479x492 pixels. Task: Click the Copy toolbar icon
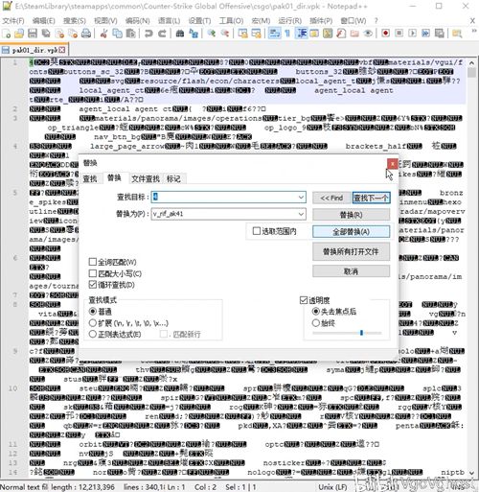point(117,34)
